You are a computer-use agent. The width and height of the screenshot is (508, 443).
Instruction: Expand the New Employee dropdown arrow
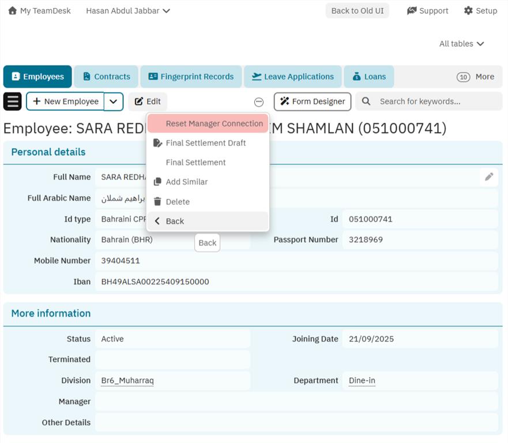(x=114, y=102)
